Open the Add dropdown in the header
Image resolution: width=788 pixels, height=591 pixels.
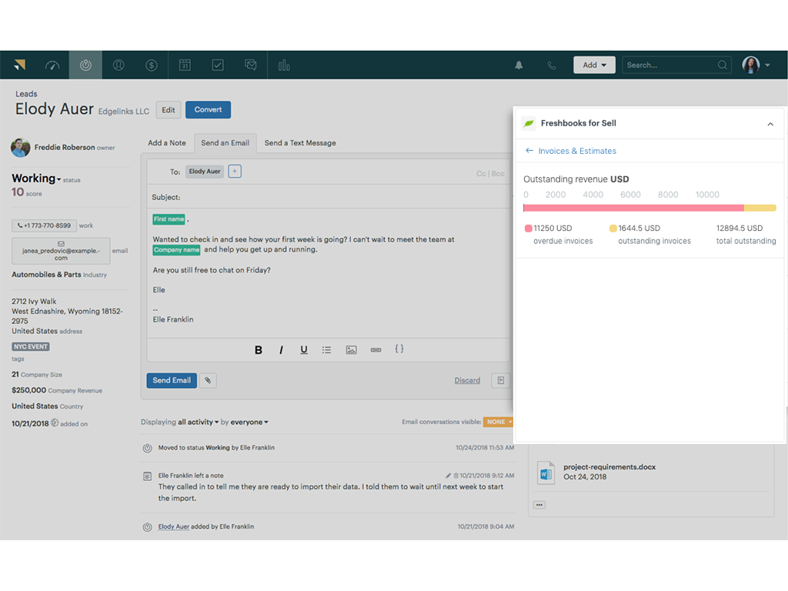pyautogui.click(x=593, y=65)
